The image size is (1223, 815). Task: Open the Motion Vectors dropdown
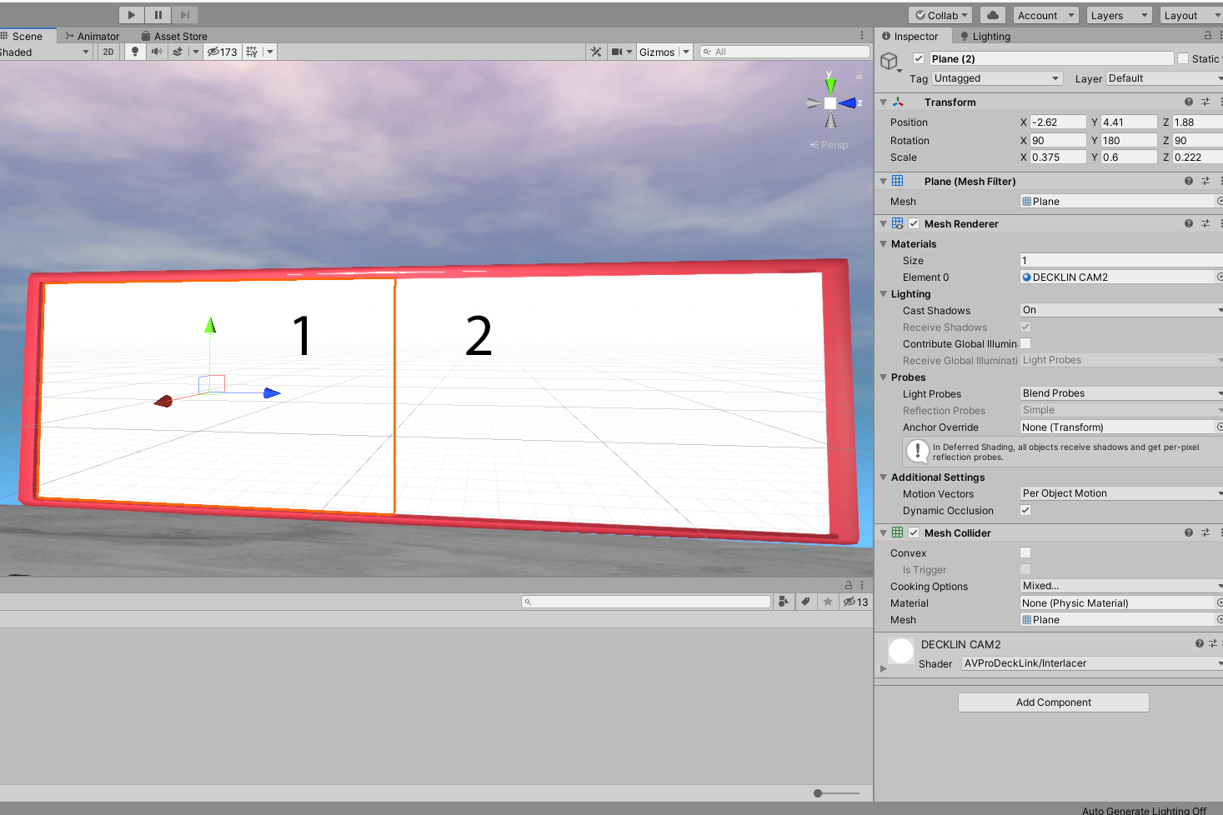1121,493
